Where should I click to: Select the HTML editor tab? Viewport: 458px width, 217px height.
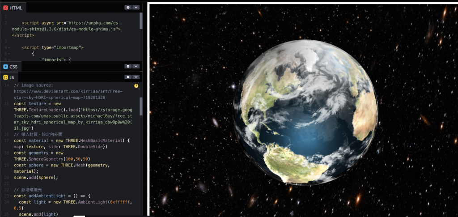pyautogui.click(x=13, y=8)
